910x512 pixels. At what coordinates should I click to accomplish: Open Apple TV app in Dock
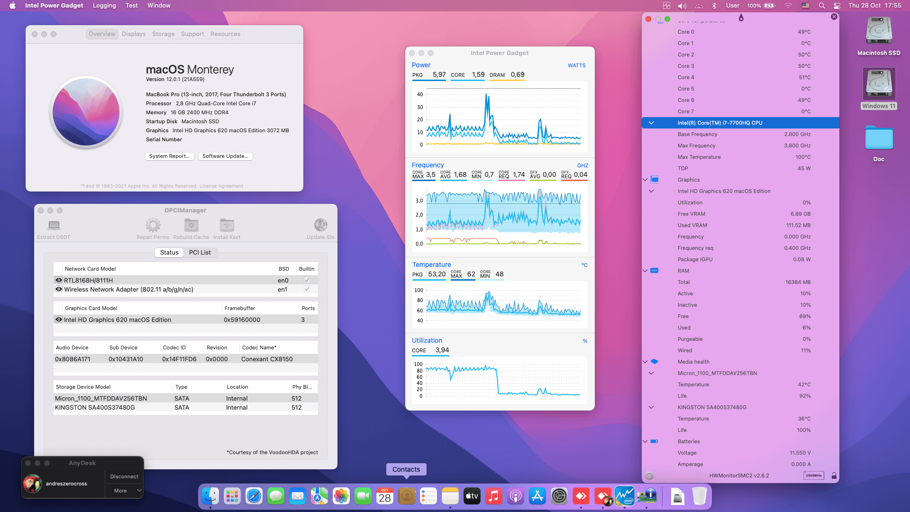[472, 496]
